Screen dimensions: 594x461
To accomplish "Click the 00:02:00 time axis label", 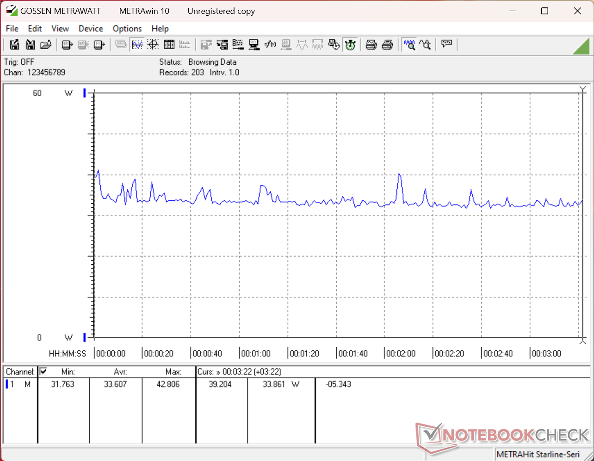I will [x=401, y=354].
